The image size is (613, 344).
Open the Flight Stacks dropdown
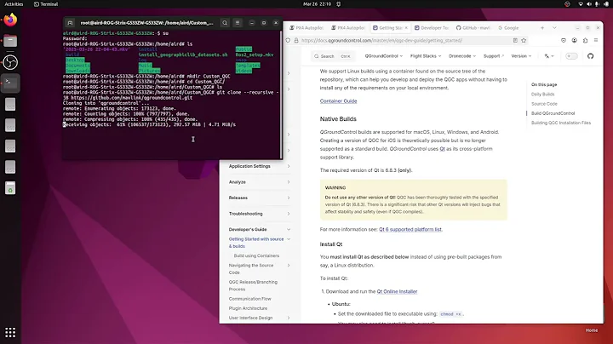[x=426, y=56]
